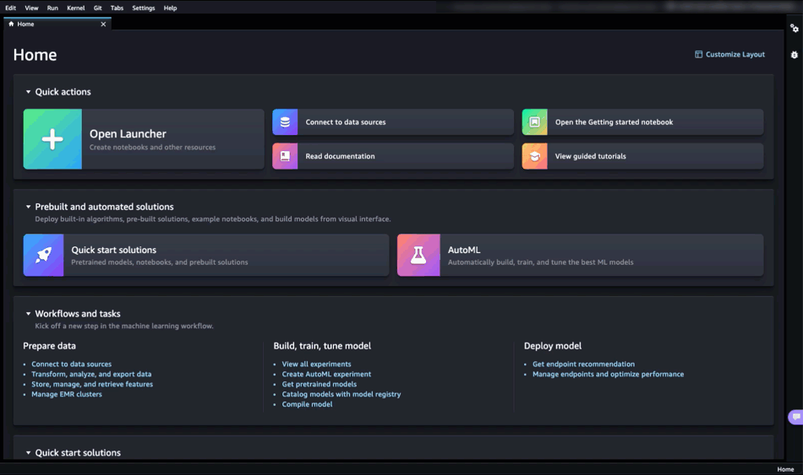Image resolution: width=803 pixels, height=475 pixels.
Task: Click the Getting started notebook icon
Action: [534, 122]
